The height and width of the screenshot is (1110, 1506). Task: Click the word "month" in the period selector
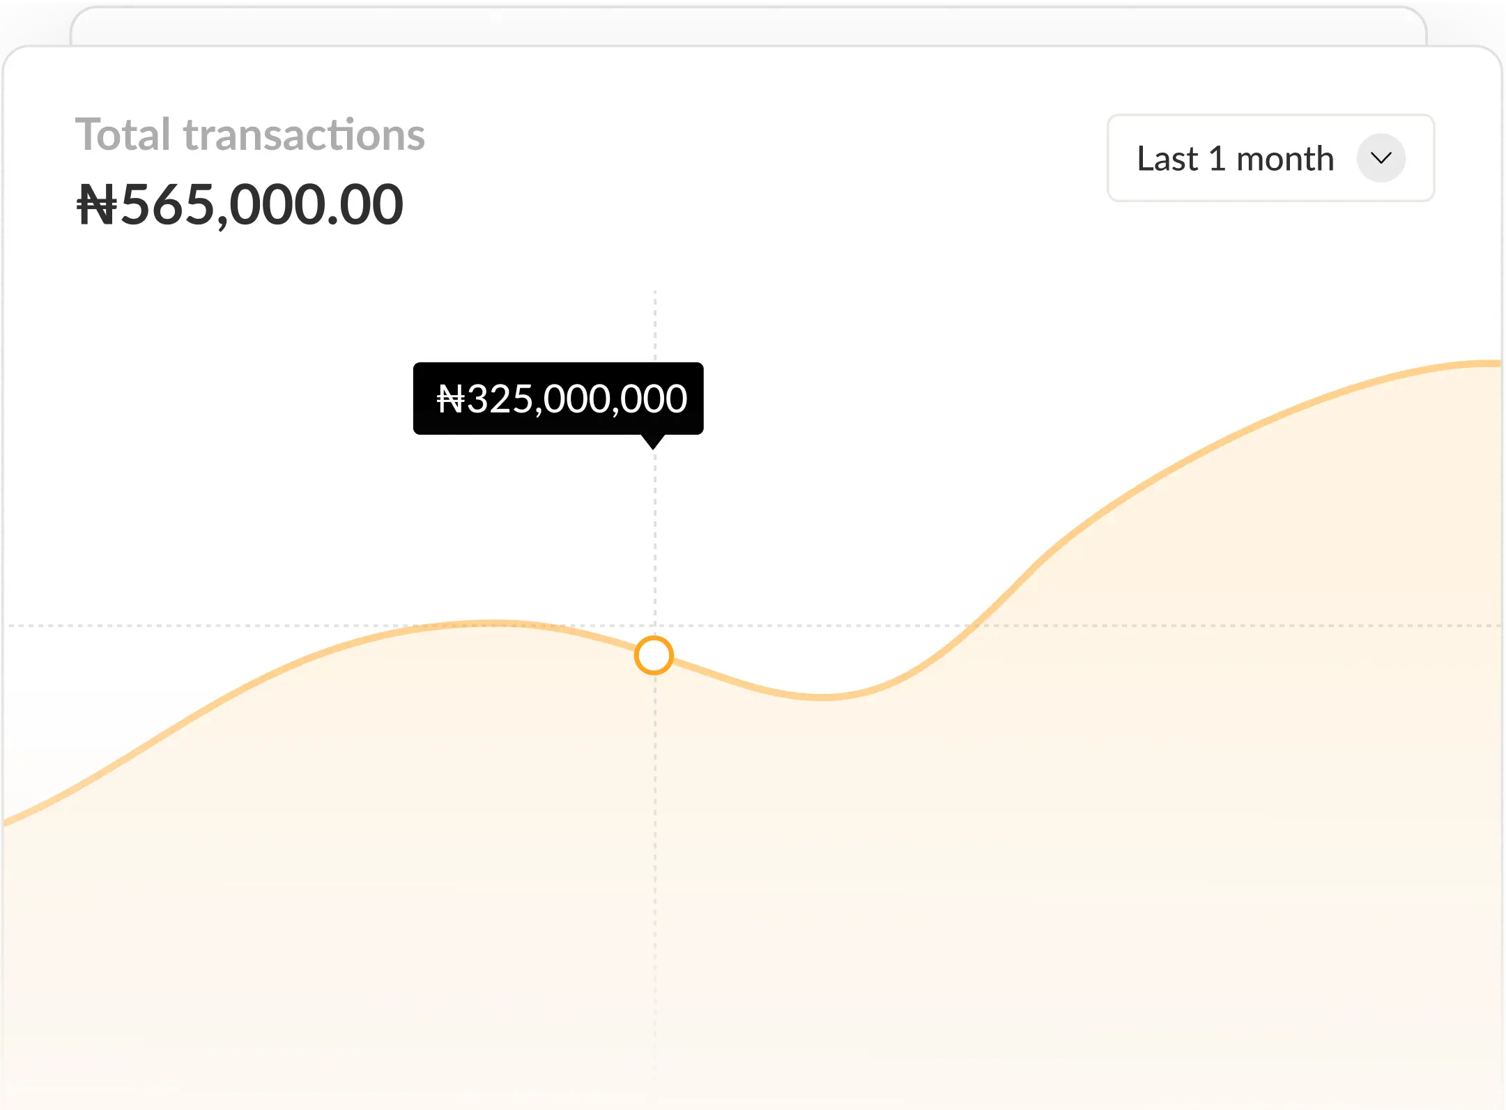[x=1284, y=159]
